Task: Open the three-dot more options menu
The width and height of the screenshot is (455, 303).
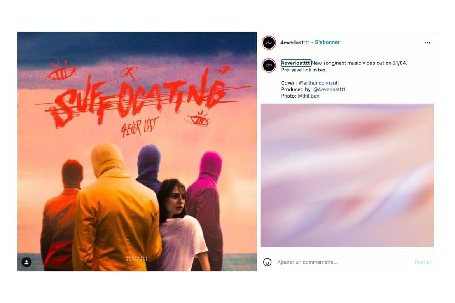Action: click(427, 43)
